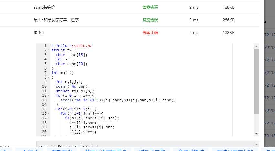275x151 pixels.
Task: Click the 'int n,i,j,t;' code line
Action: tap(69, 82)
